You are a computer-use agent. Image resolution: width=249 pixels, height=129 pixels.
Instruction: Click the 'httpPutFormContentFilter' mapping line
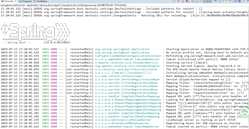click(x=125, y=90)
